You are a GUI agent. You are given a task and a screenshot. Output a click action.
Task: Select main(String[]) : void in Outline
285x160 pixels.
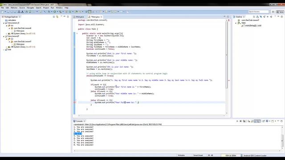pos(253,26)
